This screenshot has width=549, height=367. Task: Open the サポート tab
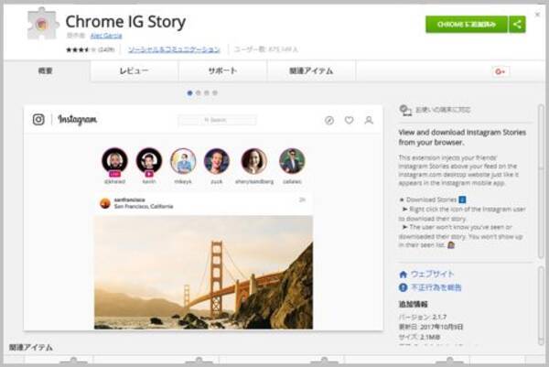point(221,71)
